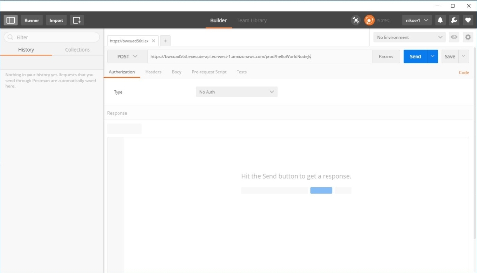
Task: Click the interceptor satellite icon
Action: 356,20
